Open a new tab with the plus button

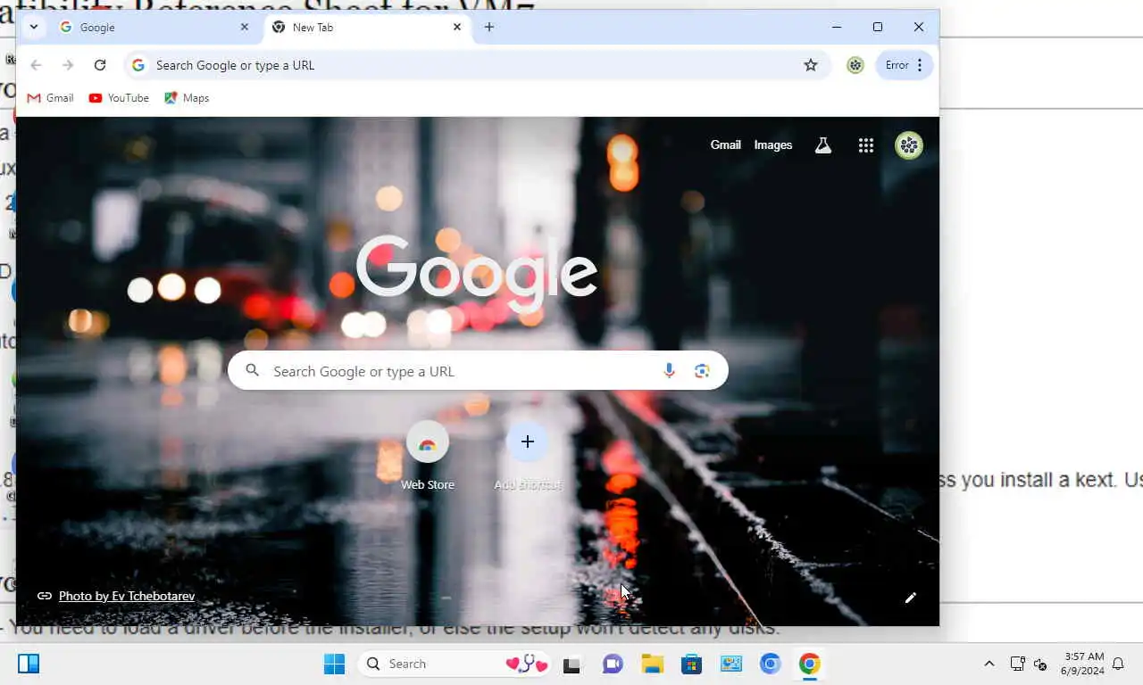point(489,28)
